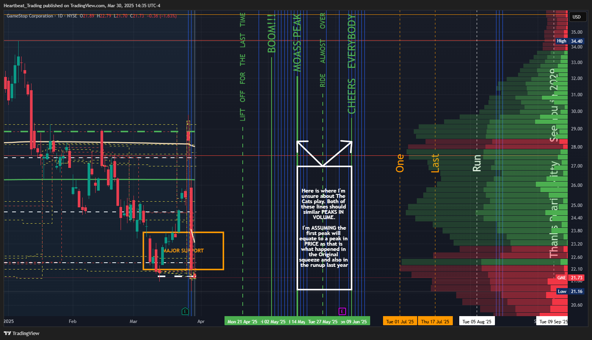Select the 14 May date marker
Image resolution: width=592 pixels, height=340 pixels.
point(297,321)
